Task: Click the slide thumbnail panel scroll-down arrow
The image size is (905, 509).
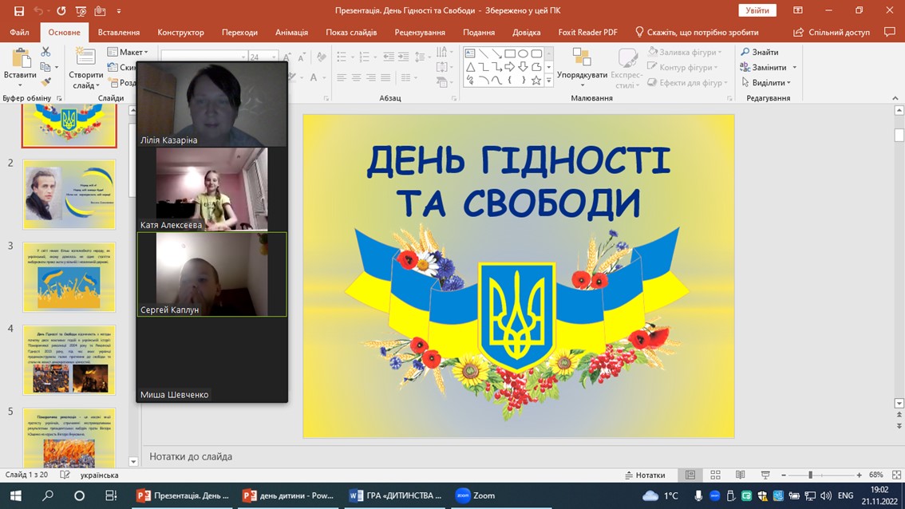Action: pyautogui.click(x=133, y=462)
